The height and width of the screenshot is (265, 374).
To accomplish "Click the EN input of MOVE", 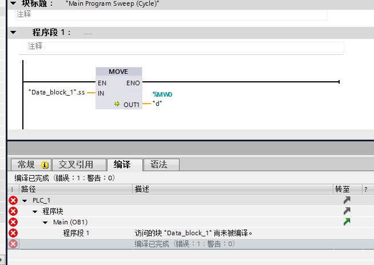I will 102,83.
